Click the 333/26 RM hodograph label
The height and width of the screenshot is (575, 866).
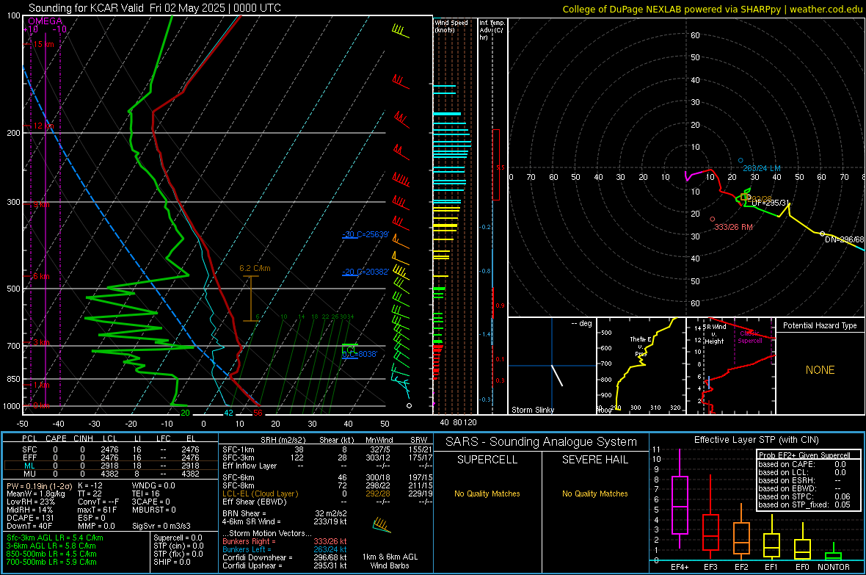click(x=733, y=227)
